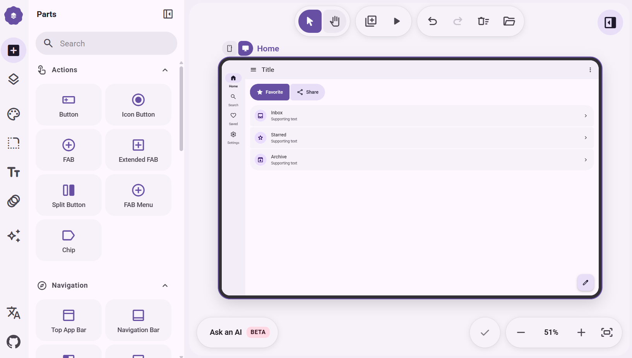
Task: Click the chevron on the Inbox row
Action: tap(586, 116)
